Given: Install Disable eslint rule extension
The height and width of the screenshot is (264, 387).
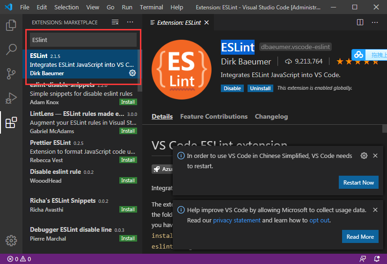Looking at the screenshot, I should coord(128,180).
